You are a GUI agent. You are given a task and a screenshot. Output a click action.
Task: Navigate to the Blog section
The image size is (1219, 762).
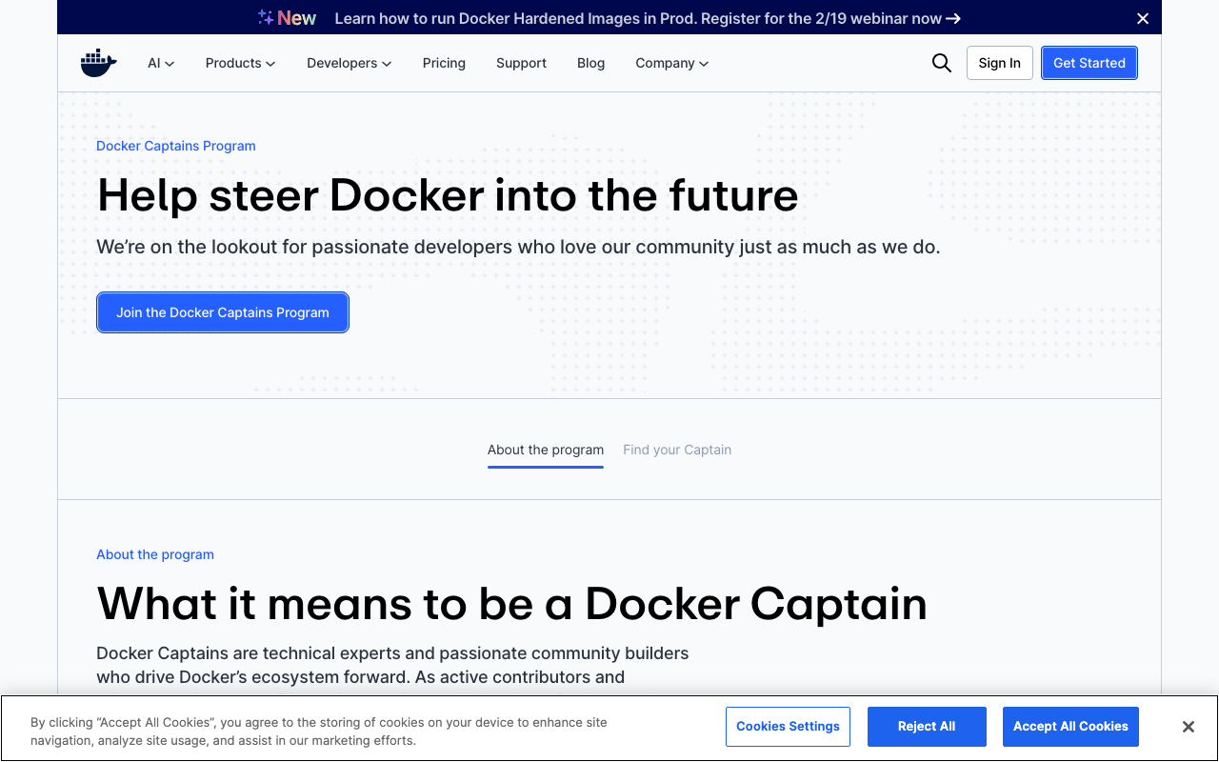[590, 63]
